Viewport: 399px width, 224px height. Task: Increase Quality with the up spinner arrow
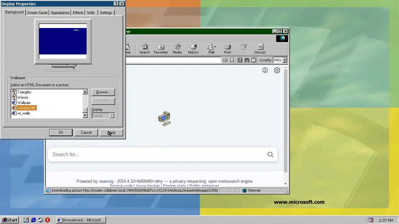285,59
